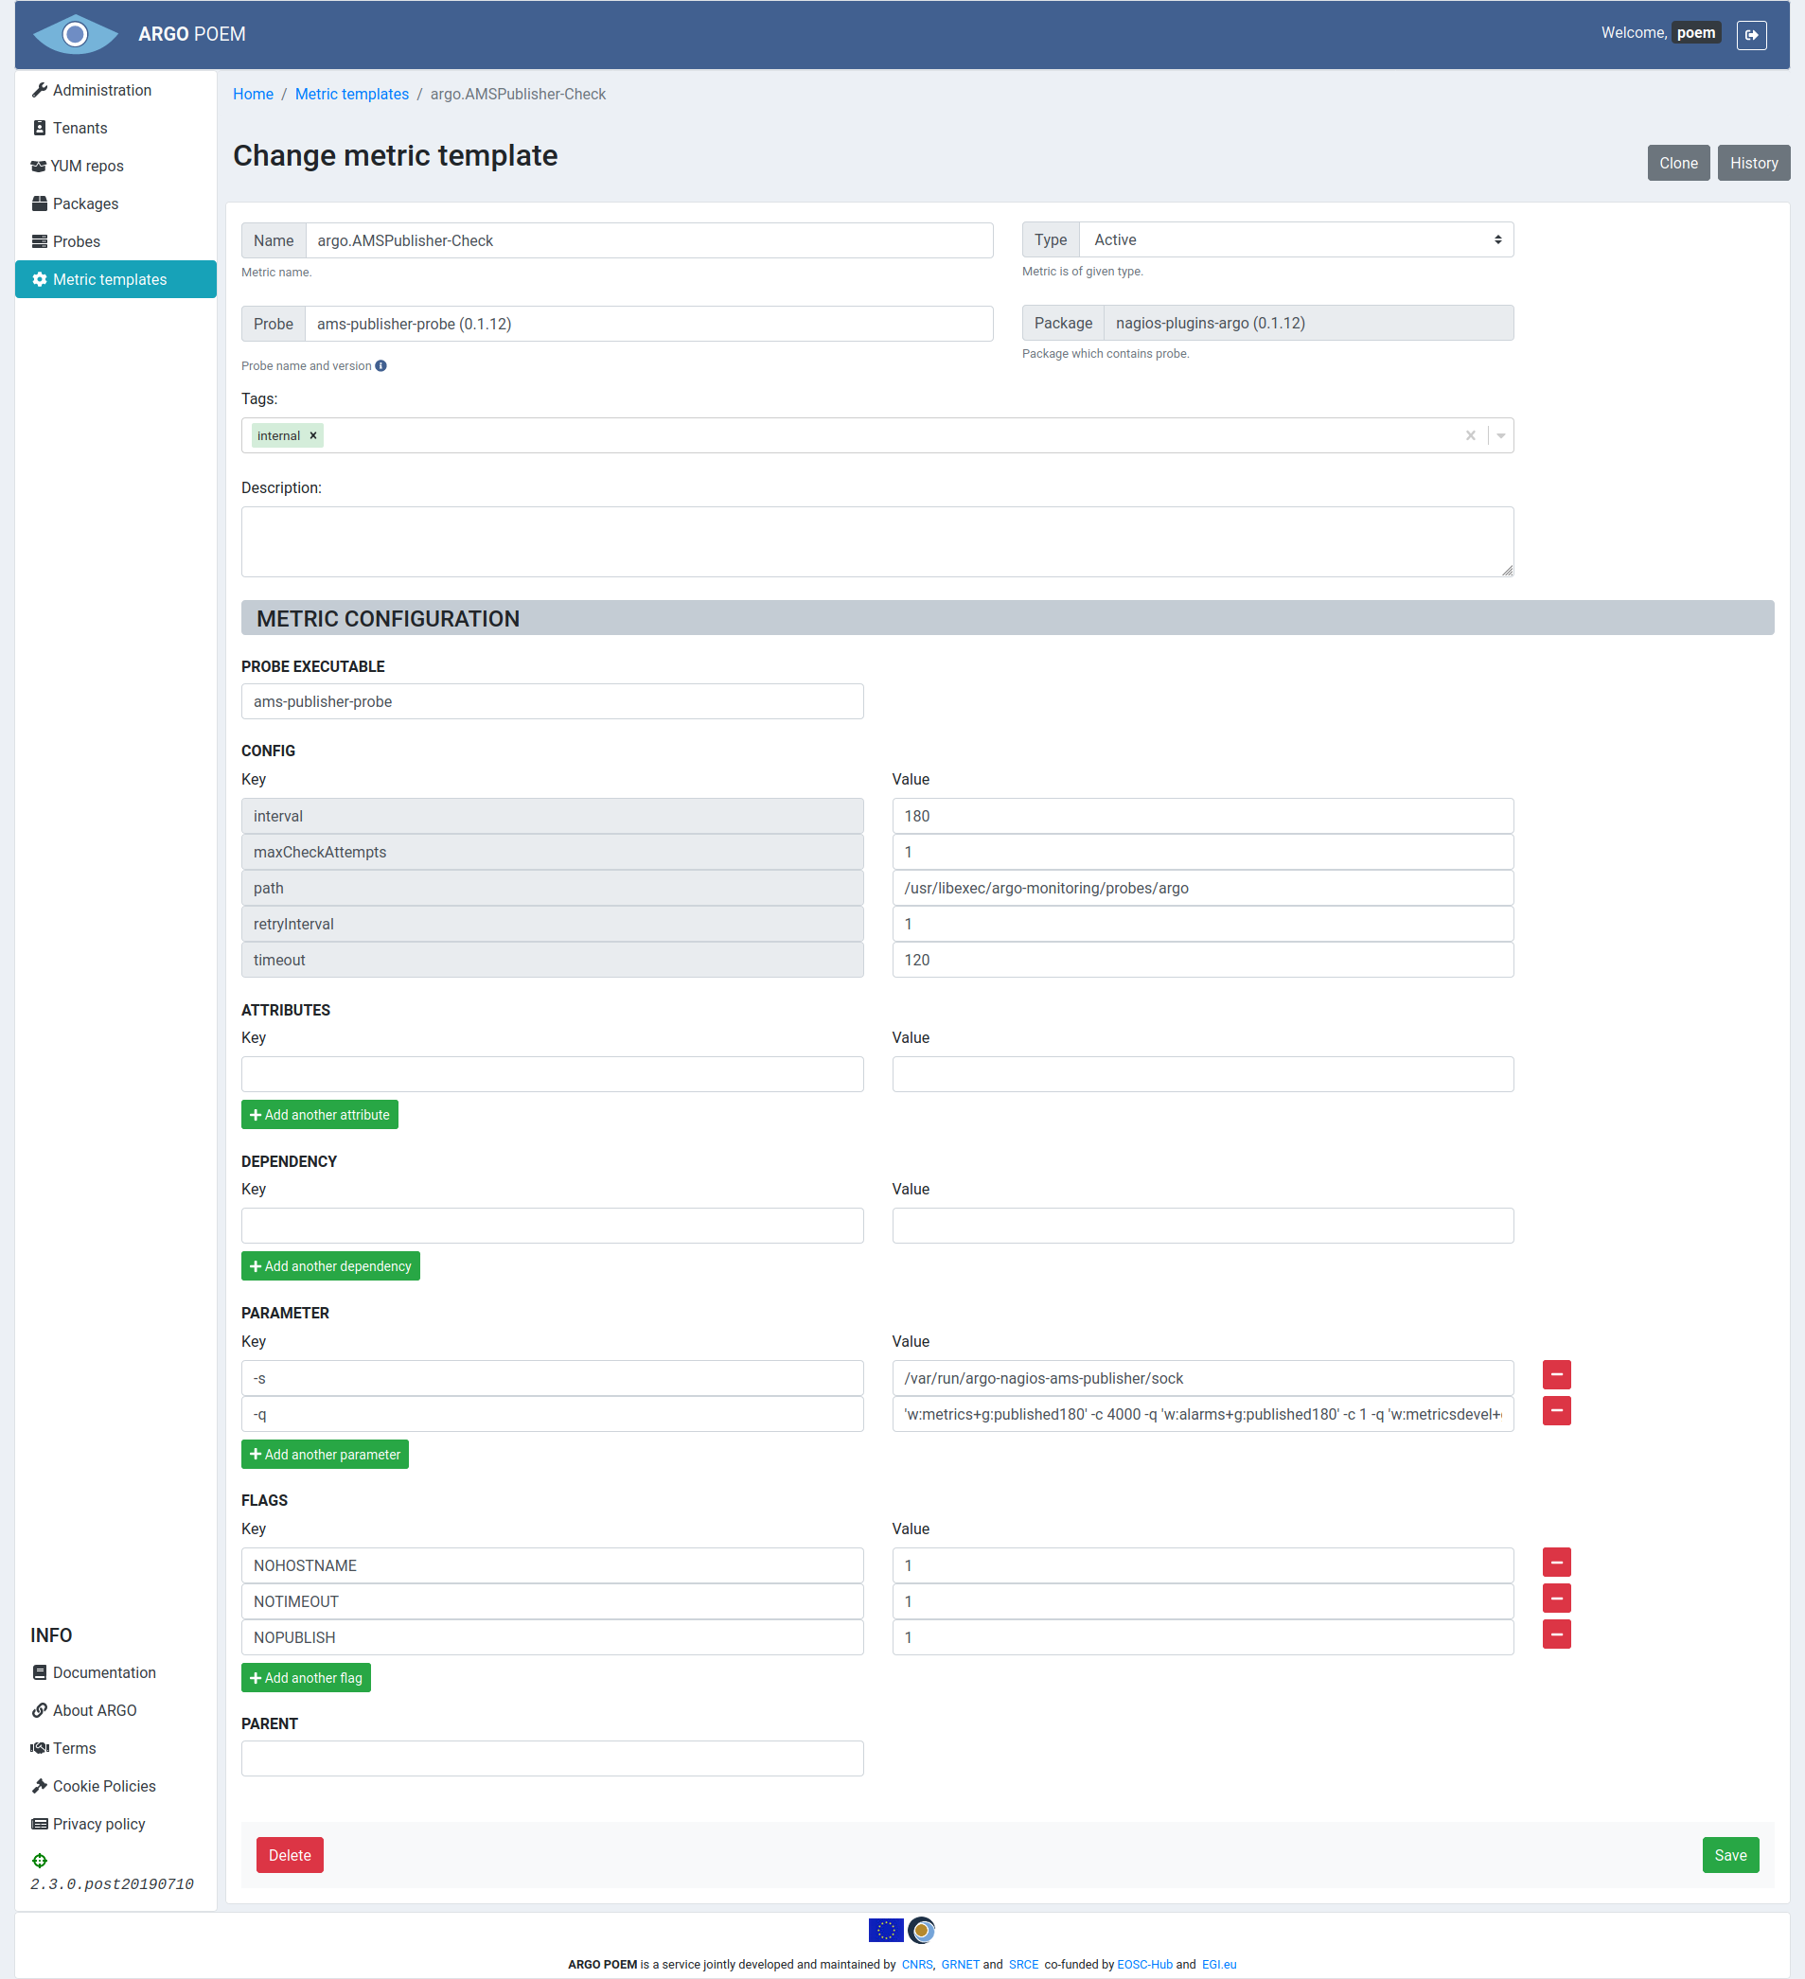Open CNRS footer link
The height and width of the screenshot is (1979, 1805).
[x=917, y=1964]
